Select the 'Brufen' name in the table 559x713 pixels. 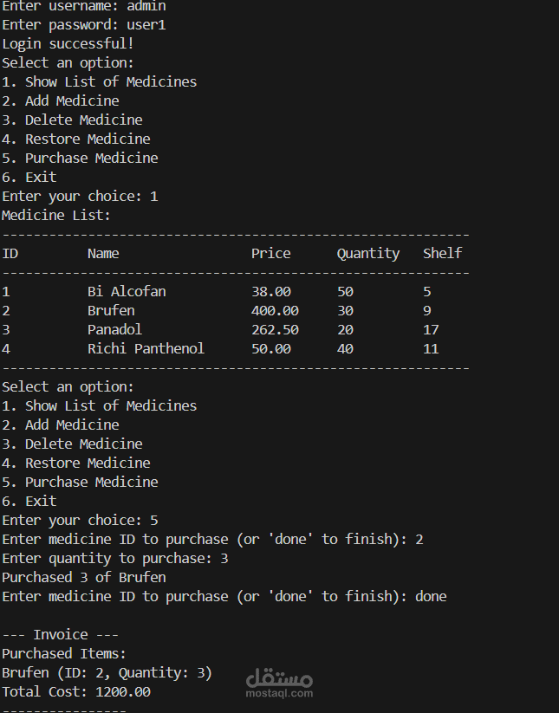[111, 310]
